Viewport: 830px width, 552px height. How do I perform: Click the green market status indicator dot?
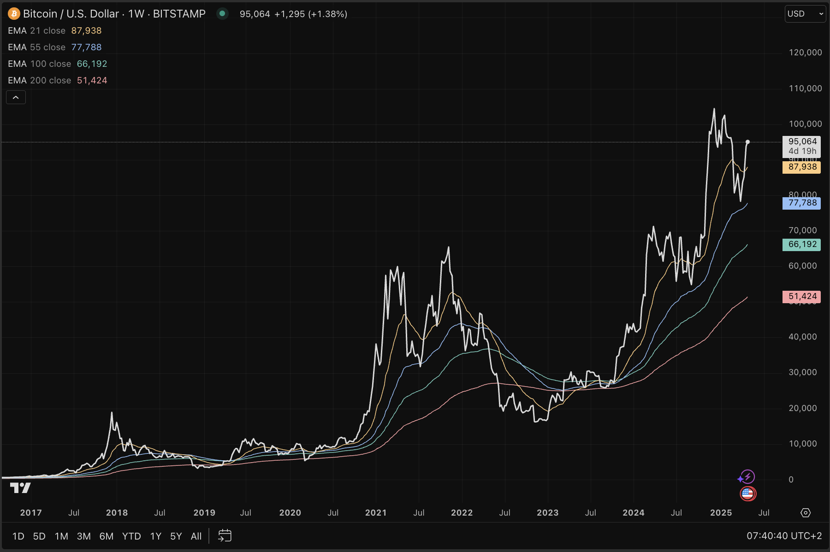[222, 14]
